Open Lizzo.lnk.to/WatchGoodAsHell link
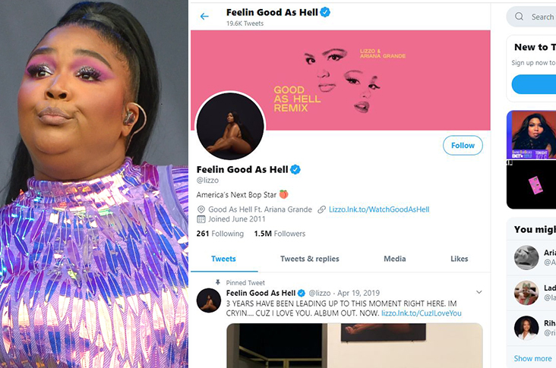This screenshot has height=368, width=556. [x=379, y=209]
